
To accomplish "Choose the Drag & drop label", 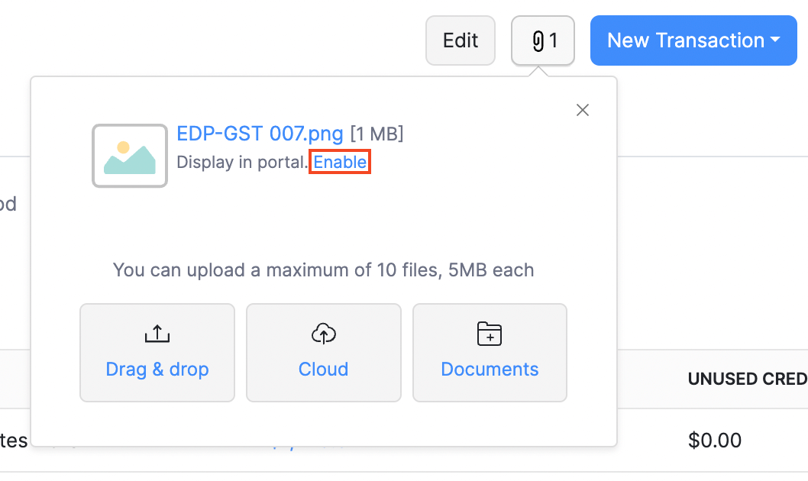I will click(157, 370).
